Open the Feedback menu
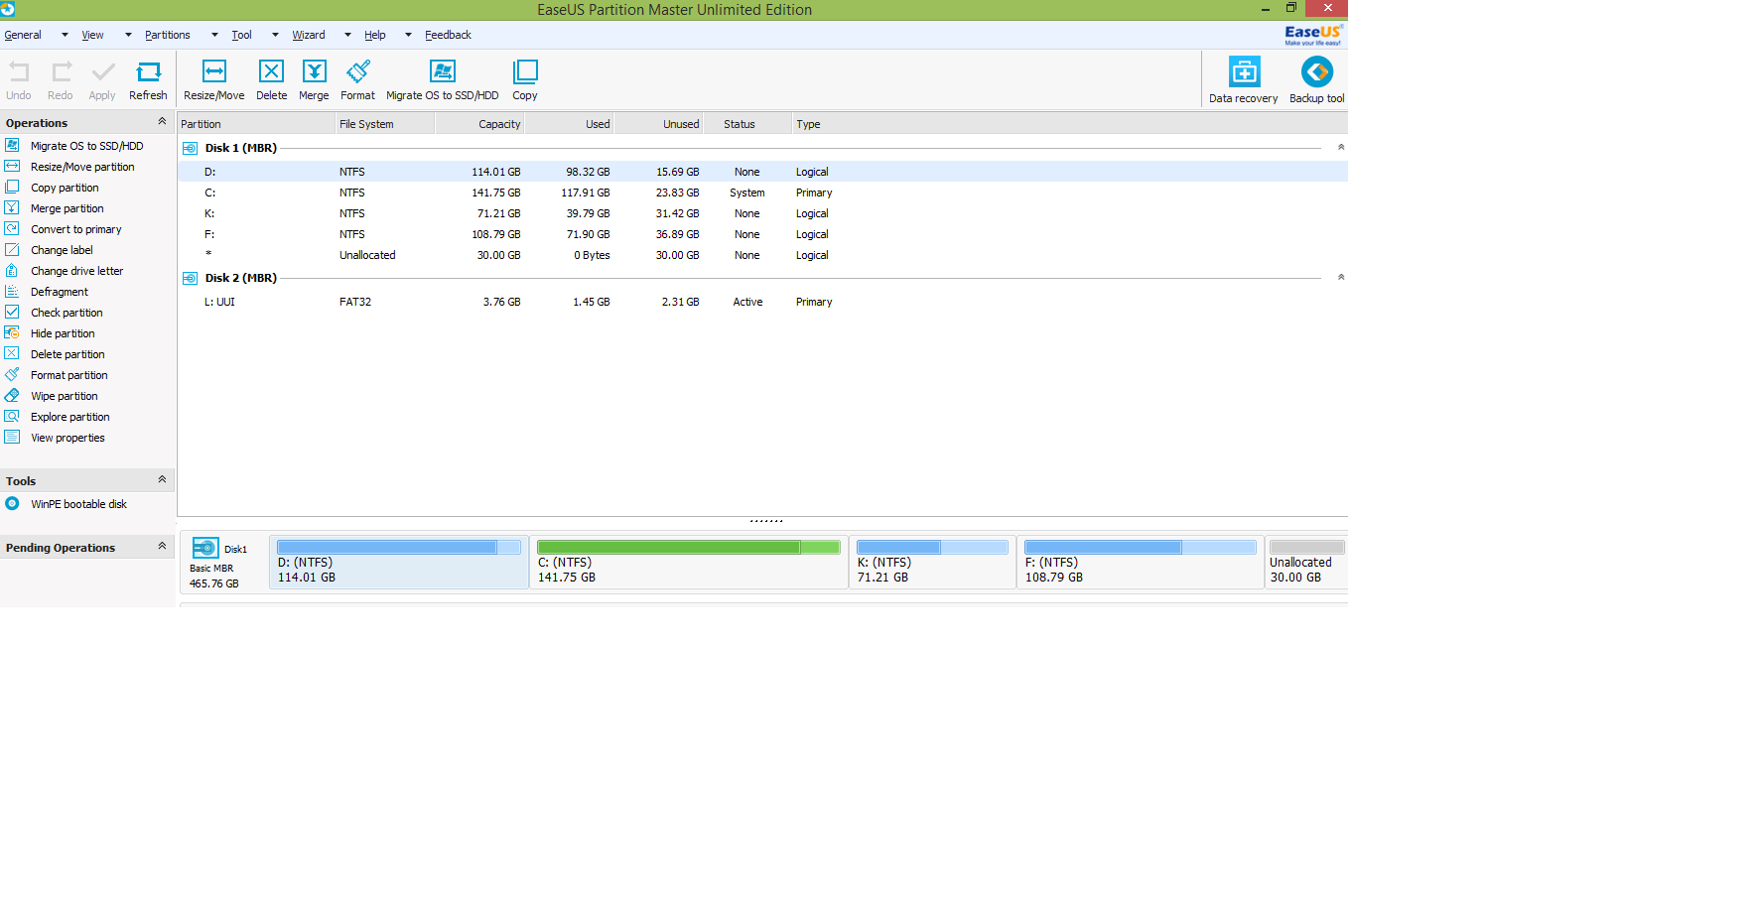 coord(448,35)
